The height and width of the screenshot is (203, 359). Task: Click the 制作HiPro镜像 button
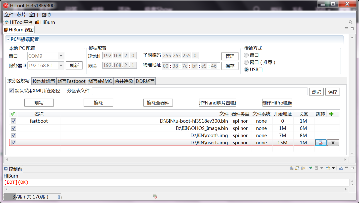point(277,103)
